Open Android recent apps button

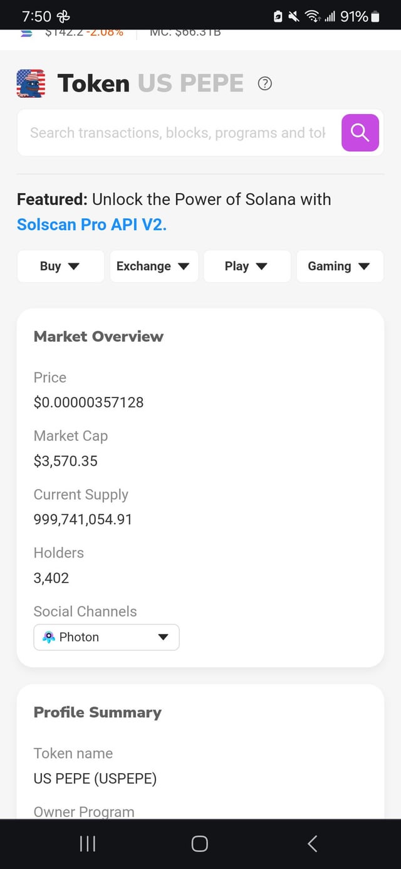[x=88, y=843]
